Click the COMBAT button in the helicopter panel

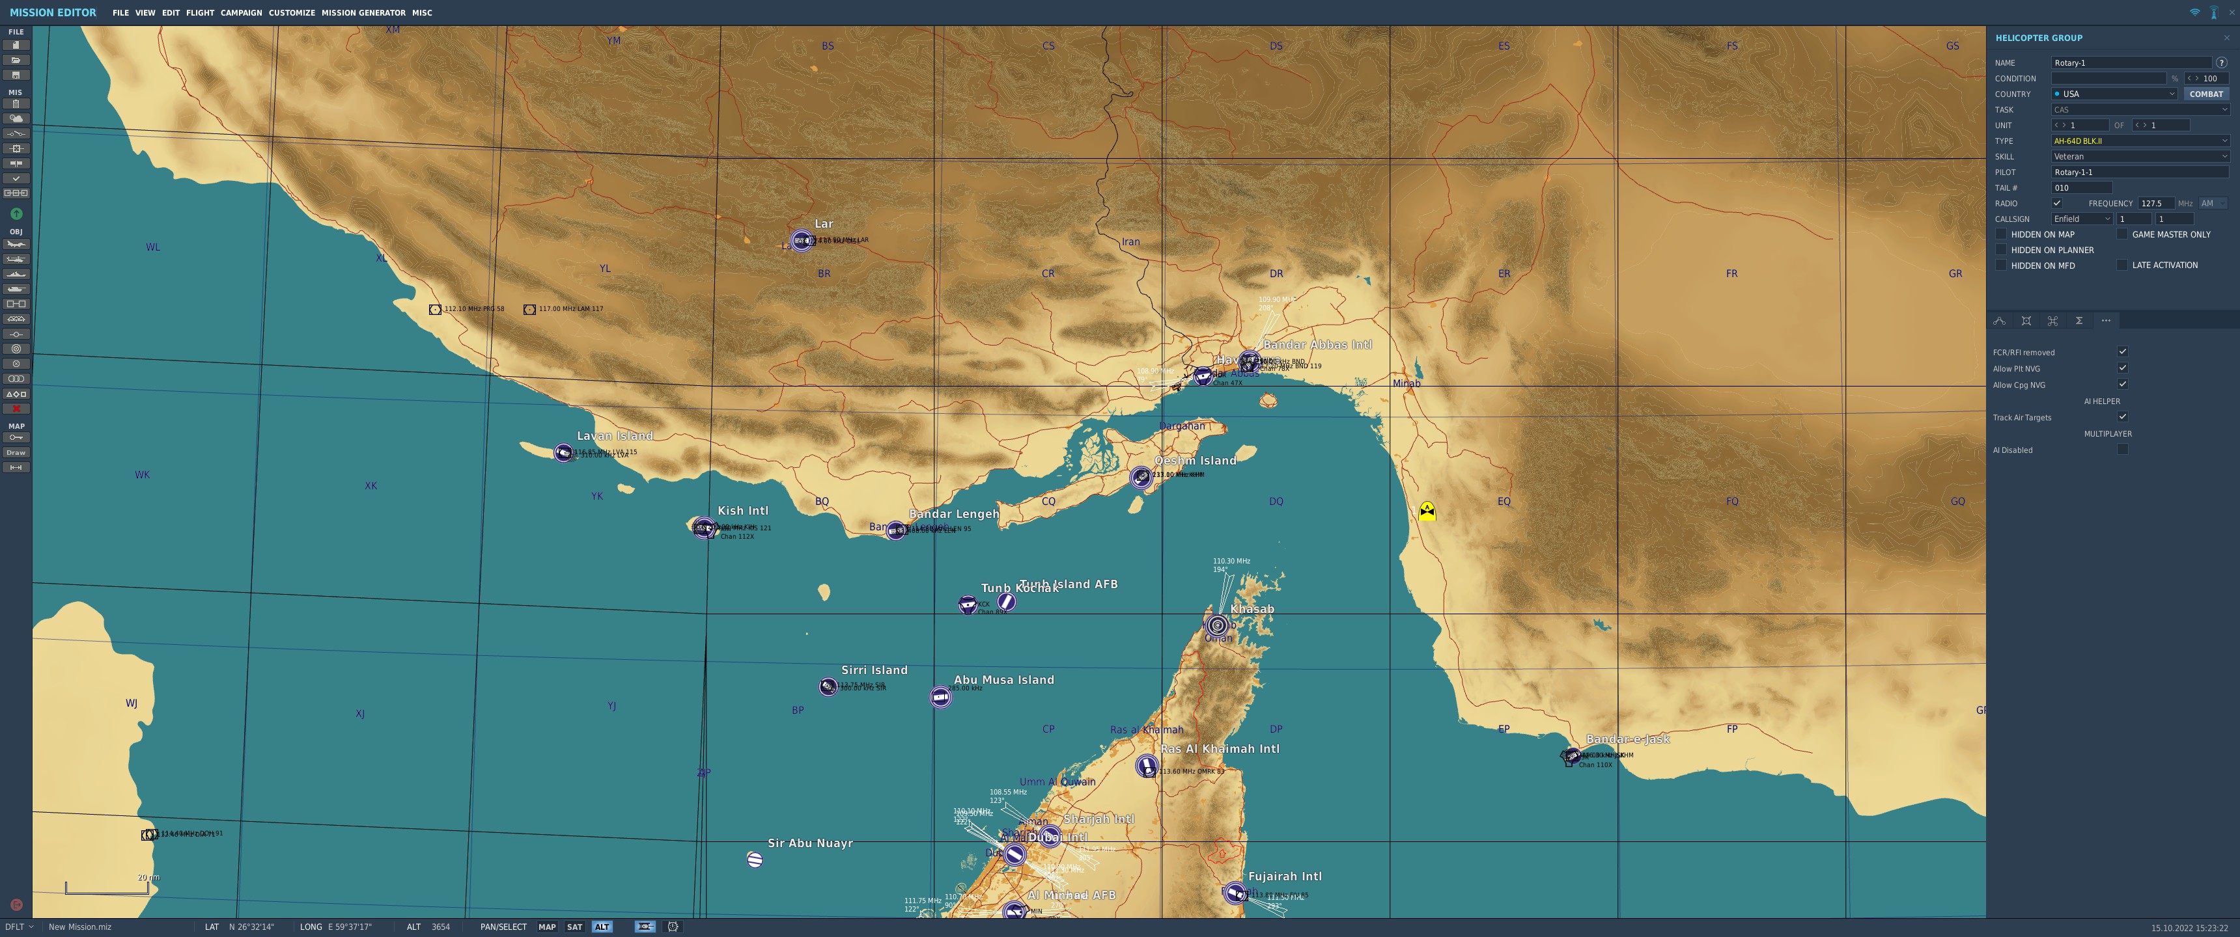tap(2205, 94)
